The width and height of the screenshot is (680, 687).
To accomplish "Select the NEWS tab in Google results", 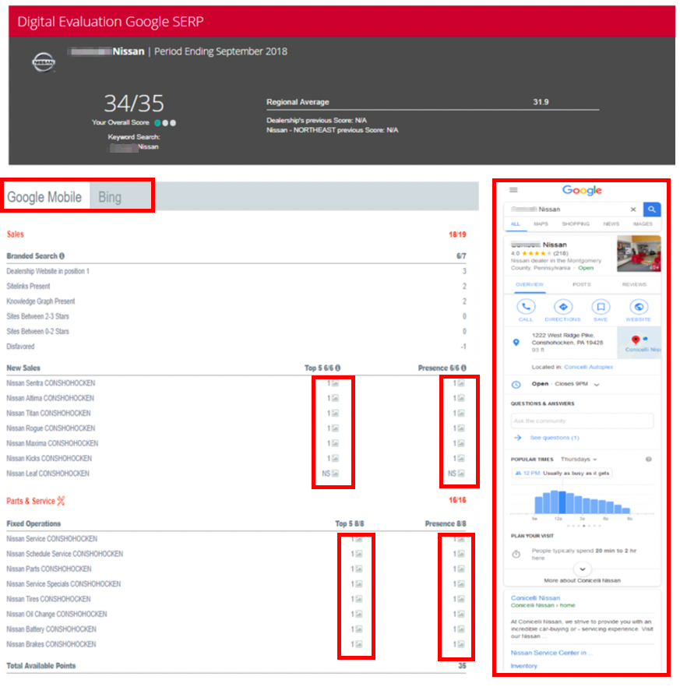I will point(611,224).
